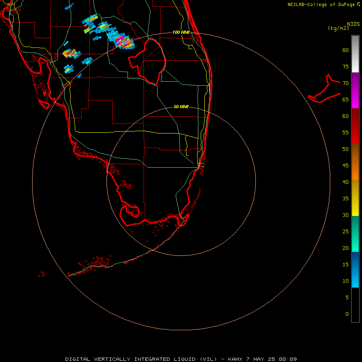Click the orange 45 color scale segment
The width and height of the screenshot is (362, 362).
[355, 162]
